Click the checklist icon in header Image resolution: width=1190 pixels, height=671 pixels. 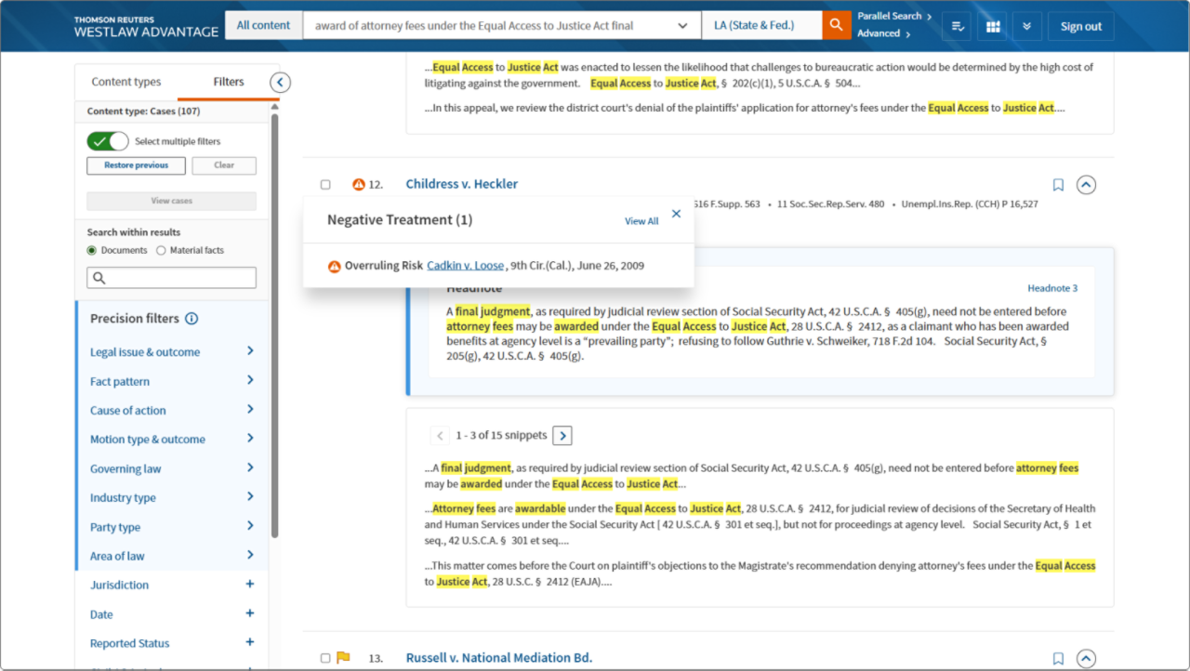click(x=956, y=26)
